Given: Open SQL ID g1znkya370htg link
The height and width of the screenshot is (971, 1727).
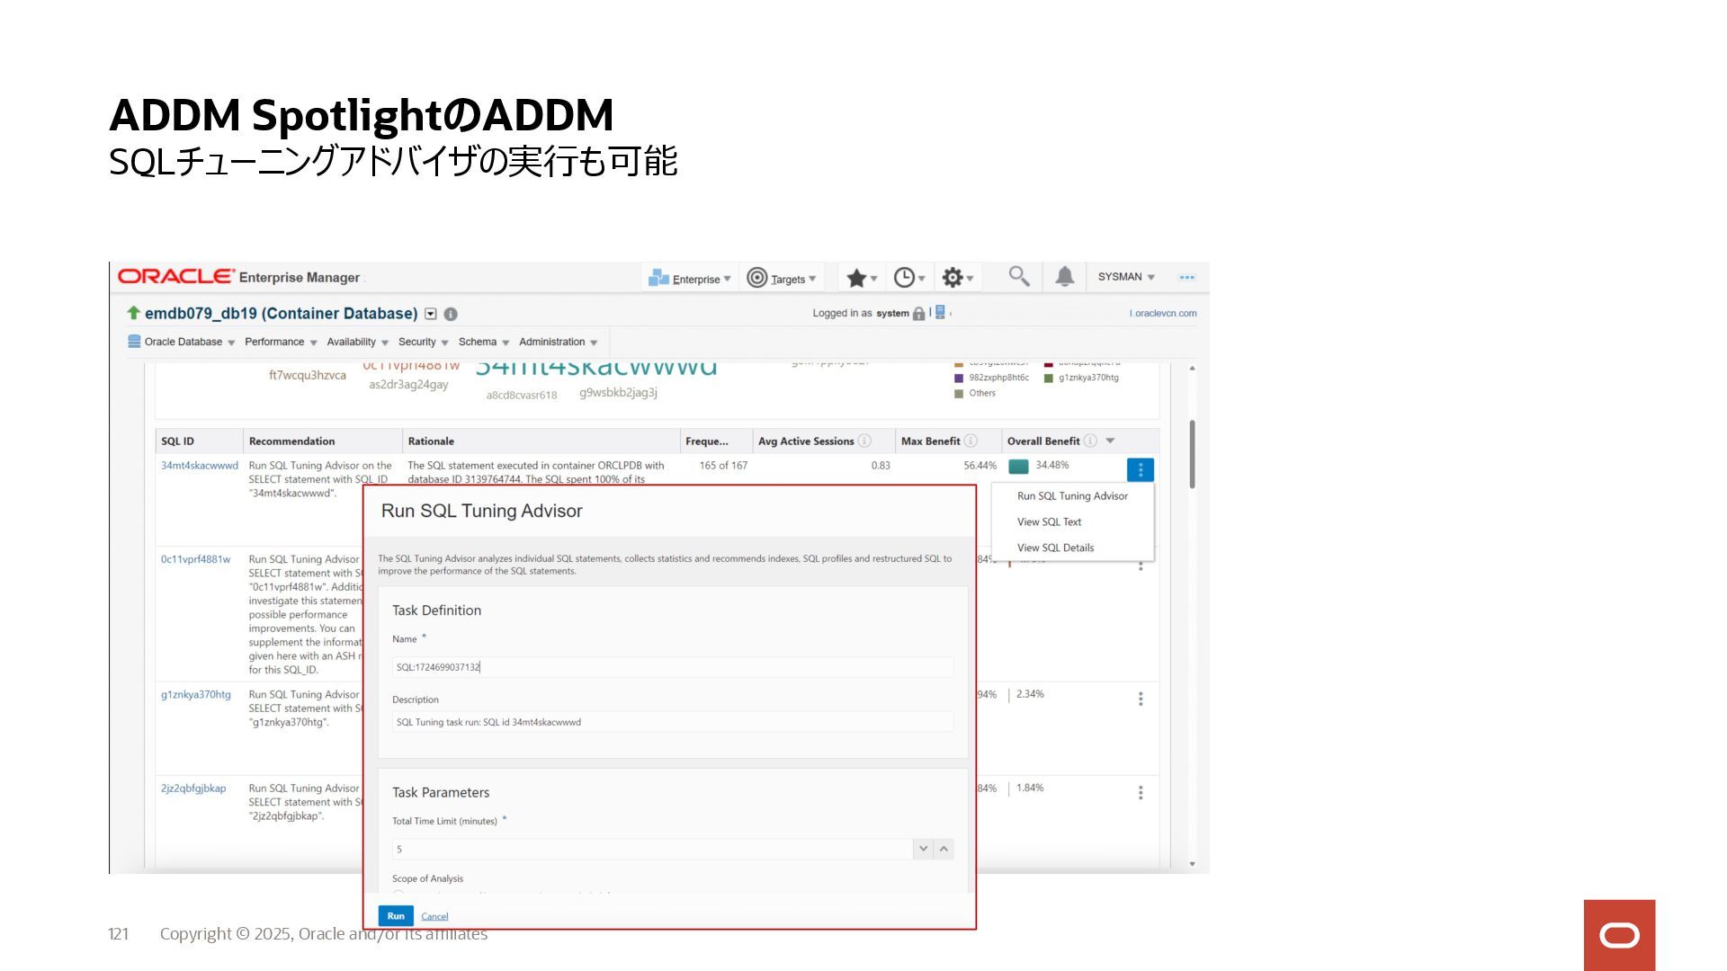Looking at the screenshot, I should [x=196, y=694].
